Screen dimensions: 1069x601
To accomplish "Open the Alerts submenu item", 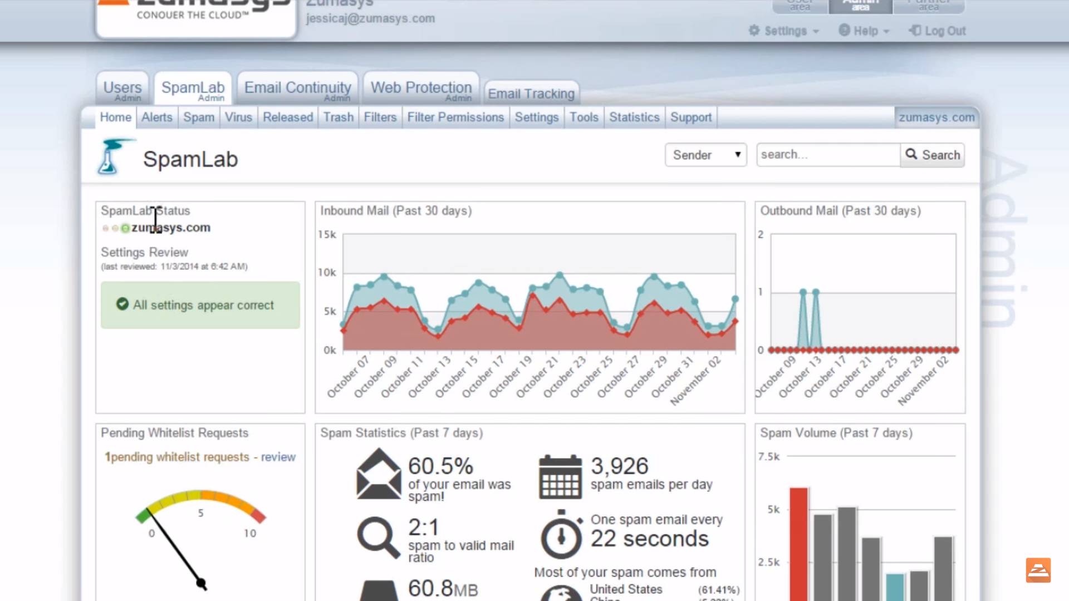I will pos(156,117).
